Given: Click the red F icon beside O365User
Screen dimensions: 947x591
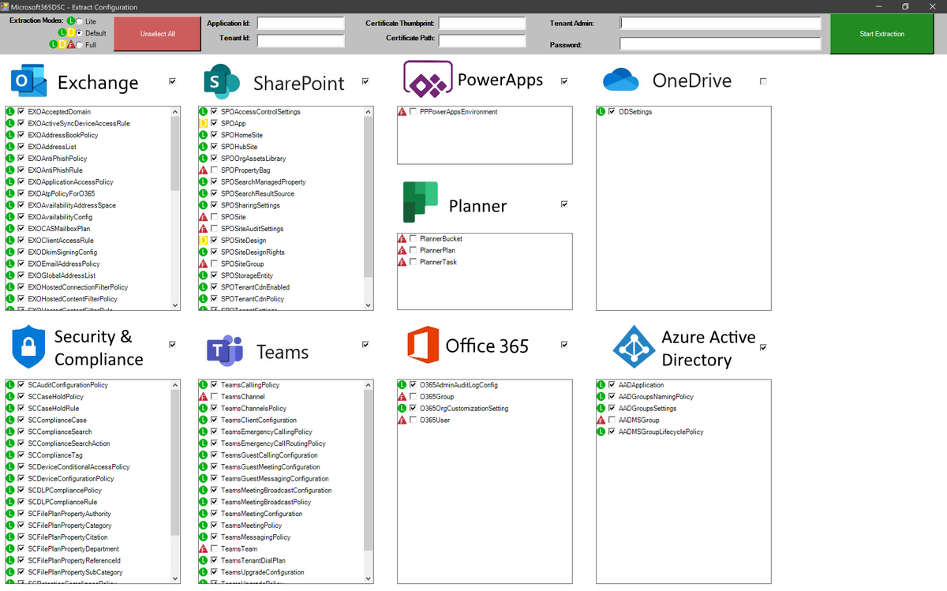Looking at the screenshot, I should (x=402, y=421).
